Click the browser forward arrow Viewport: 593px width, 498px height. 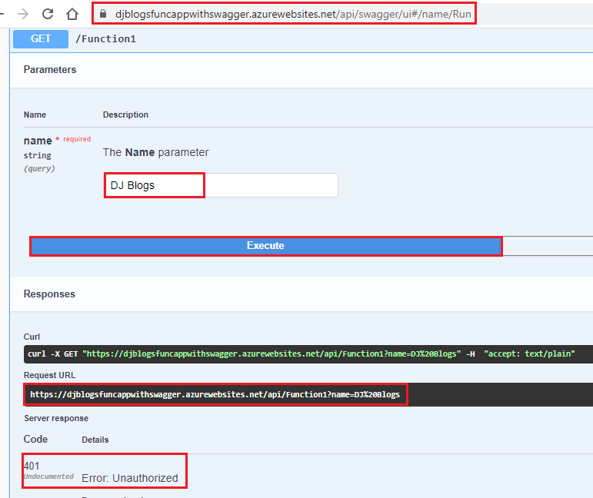(23, 14)
